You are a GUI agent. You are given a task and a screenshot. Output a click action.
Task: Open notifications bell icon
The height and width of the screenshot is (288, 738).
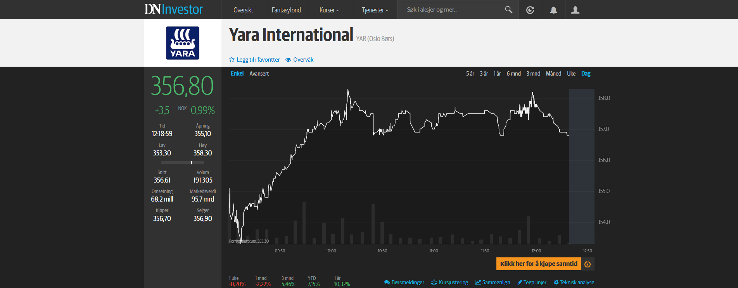(553, 10)
